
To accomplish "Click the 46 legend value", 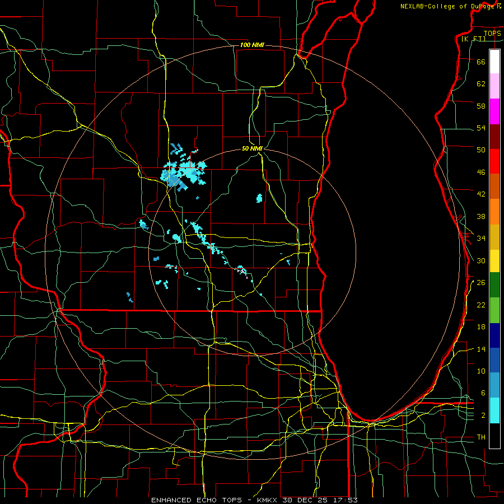I will coord(481,172).
